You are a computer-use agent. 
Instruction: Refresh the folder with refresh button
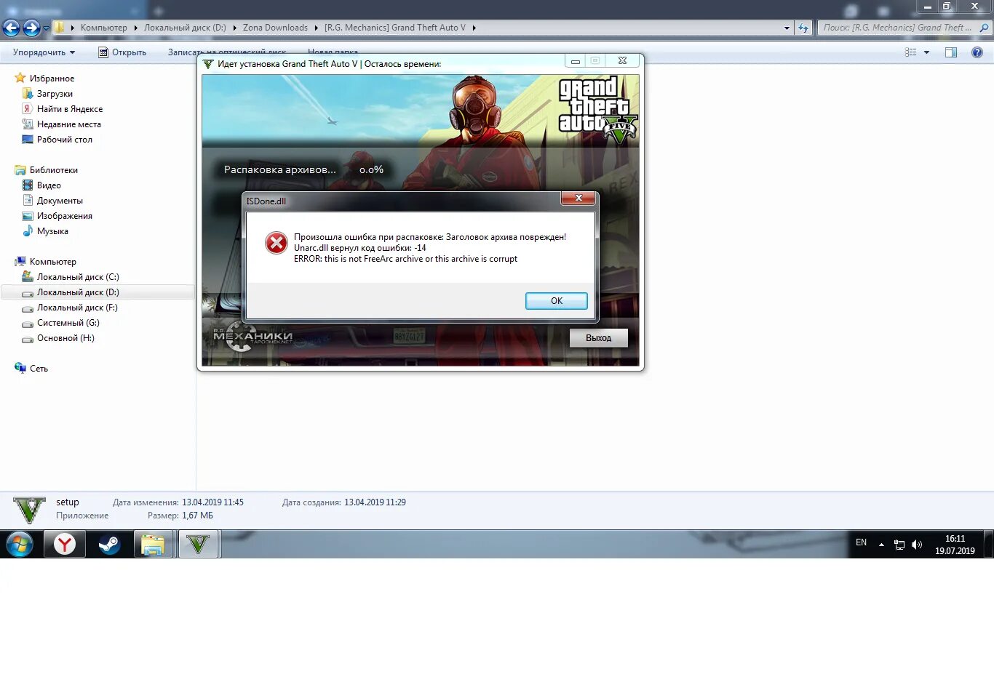(803, 28)
